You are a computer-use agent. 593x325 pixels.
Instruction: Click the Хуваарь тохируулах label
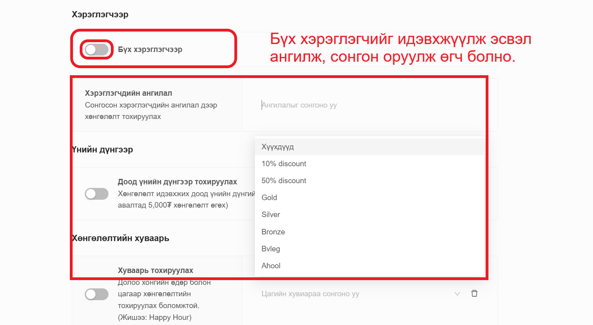(155, 271)
